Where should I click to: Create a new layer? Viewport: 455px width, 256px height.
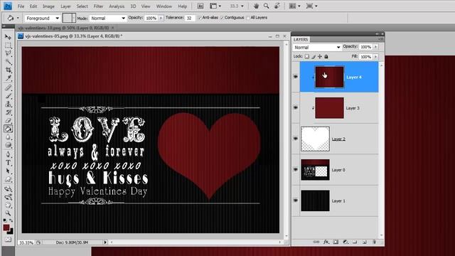[365, 242]
